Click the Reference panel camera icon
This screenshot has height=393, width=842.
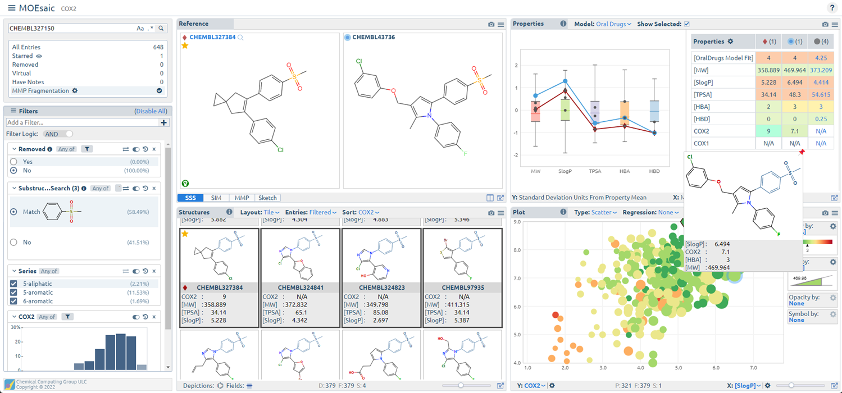click(x=491, y=24)
